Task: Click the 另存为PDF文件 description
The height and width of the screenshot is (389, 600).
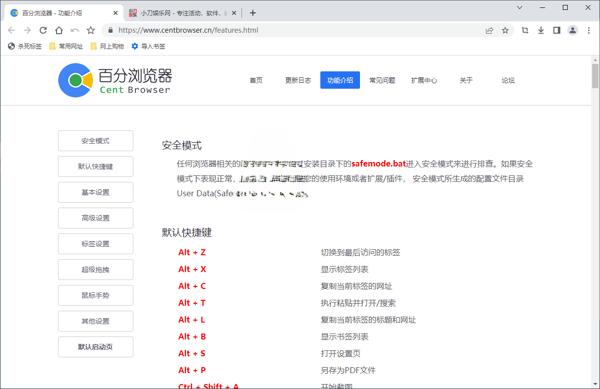Action: tap(348, 370)
